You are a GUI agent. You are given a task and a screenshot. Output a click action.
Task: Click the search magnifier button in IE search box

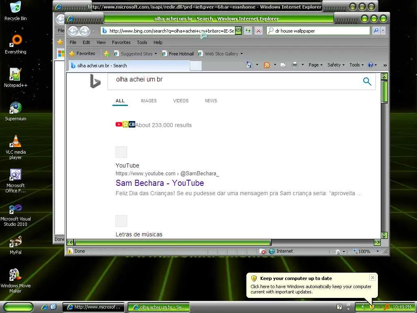click(x=376, y=31)
